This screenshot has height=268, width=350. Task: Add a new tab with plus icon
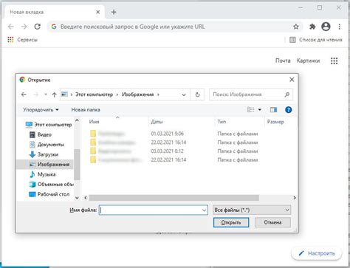point(114,12)
